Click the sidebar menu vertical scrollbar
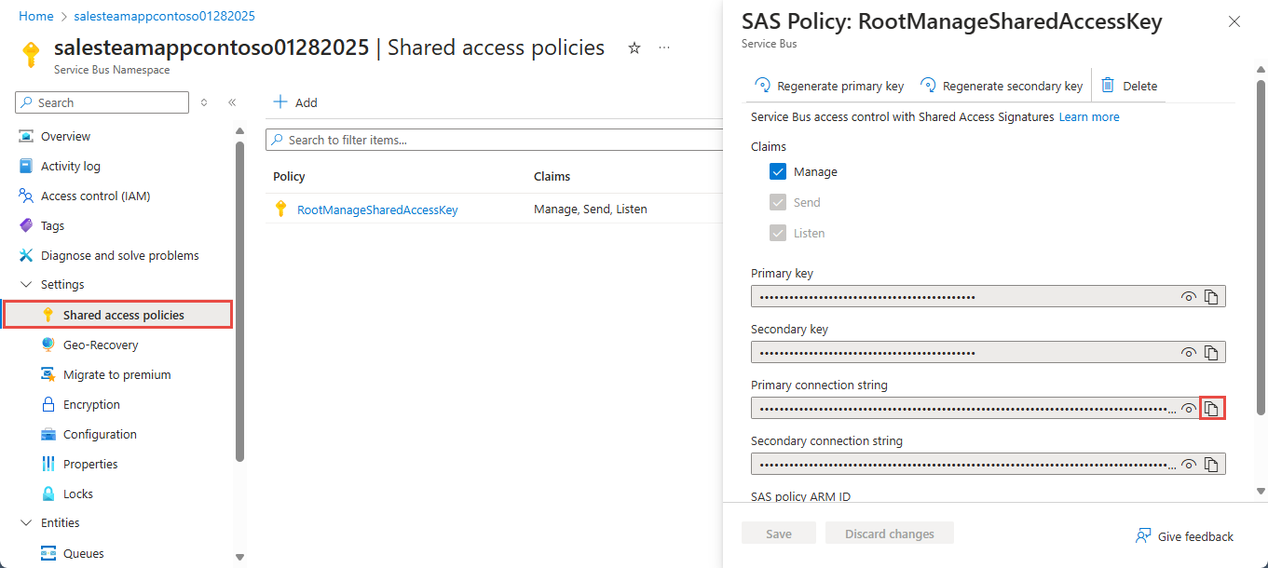Image resolution: width=1268 pixels, height=568 pixels. tap(239, 300)
